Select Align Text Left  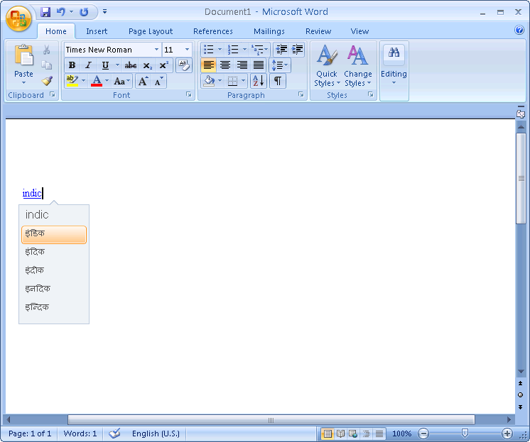[x=209, y=65]
